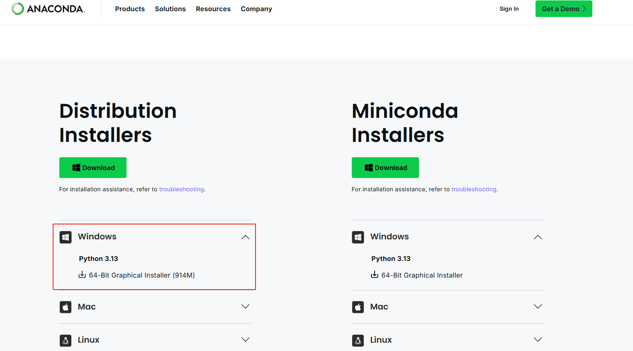The height and width of the screenshot is (351, 633).
Task: Click Linux penguin icon in Distribution section
Action: (66, 341)
